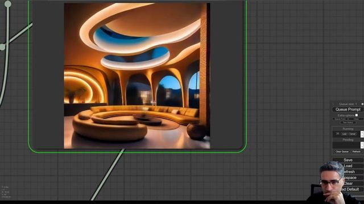Viewport: 364px width, 204px height.
Task: Refresh the queue list under Pending
Action: (x=357, y=151)
